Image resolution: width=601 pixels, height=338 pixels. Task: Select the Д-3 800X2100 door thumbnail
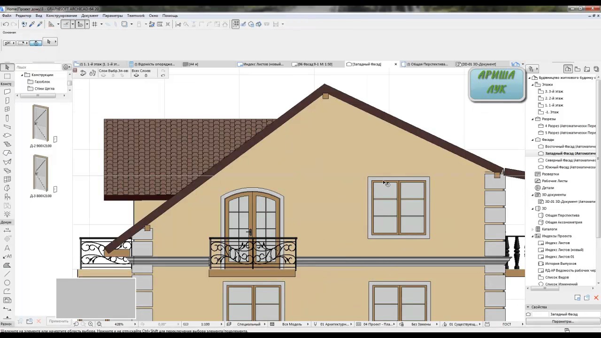[40, 173]
